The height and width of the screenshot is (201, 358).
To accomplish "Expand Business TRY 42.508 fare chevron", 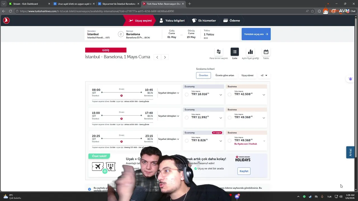I will tap(264, 95).
